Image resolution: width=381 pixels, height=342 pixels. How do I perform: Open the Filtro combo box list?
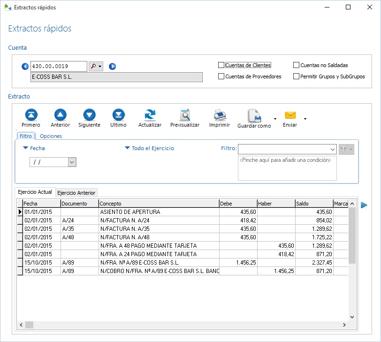pos(332,149)
